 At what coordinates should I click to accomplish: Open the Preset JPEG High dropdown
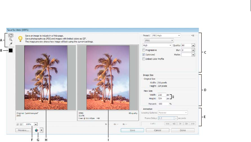pos(166,35)
